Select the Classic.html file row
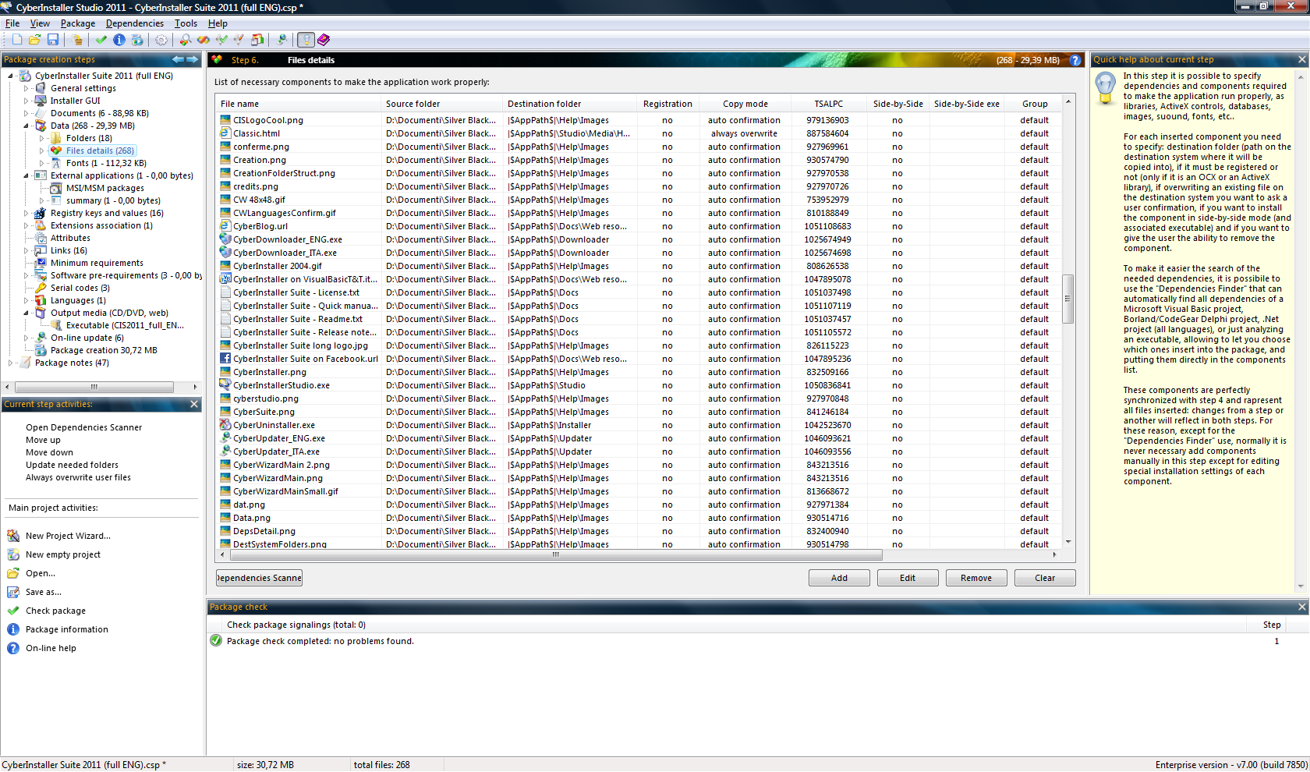Screen dimensions: 1310x772 click(x=639, y=133)
